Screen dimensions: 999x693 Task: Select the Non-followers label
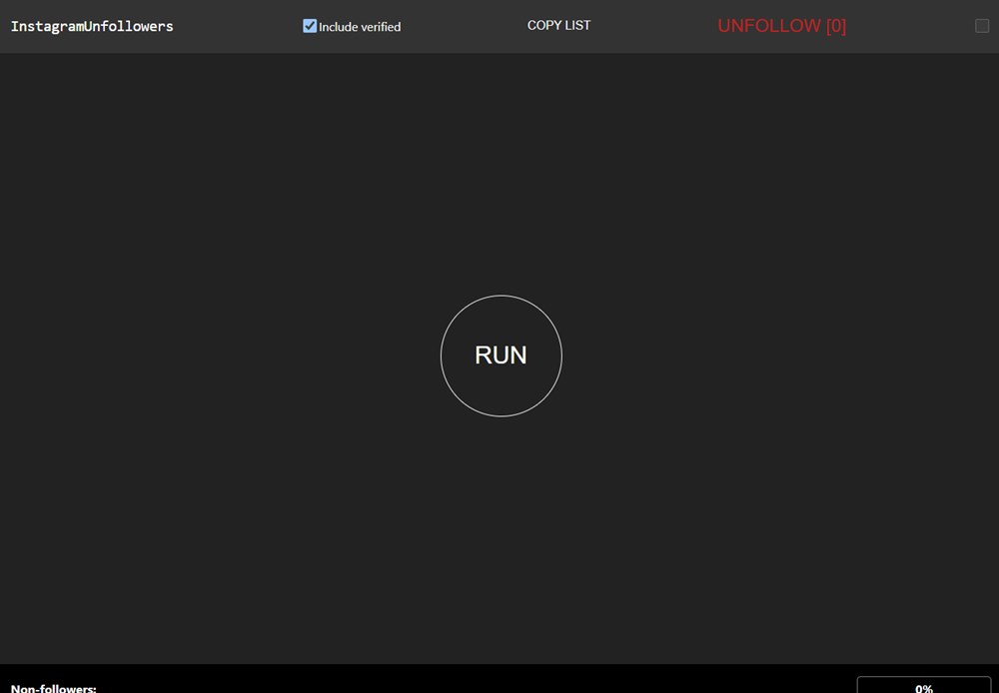click(x=54, y=687)
